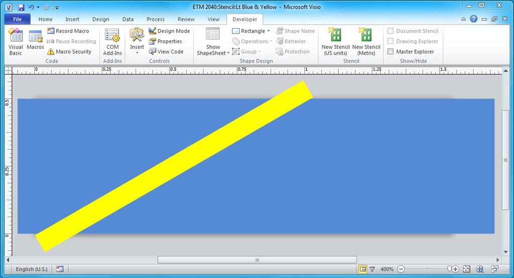Switch to the Home tab

click(45, 20)
